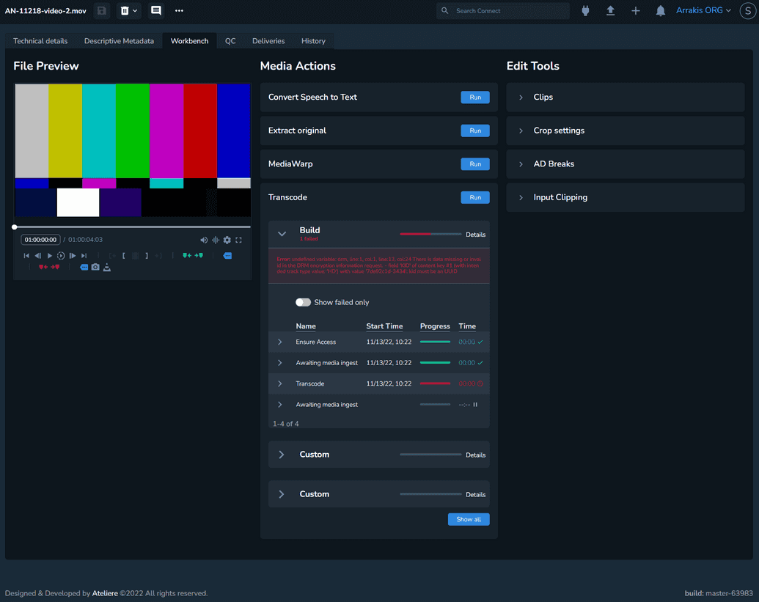Click the trash delete icon in header
Image resolution: width=759 pixels, height=602 pixels.
click(125, 11)
